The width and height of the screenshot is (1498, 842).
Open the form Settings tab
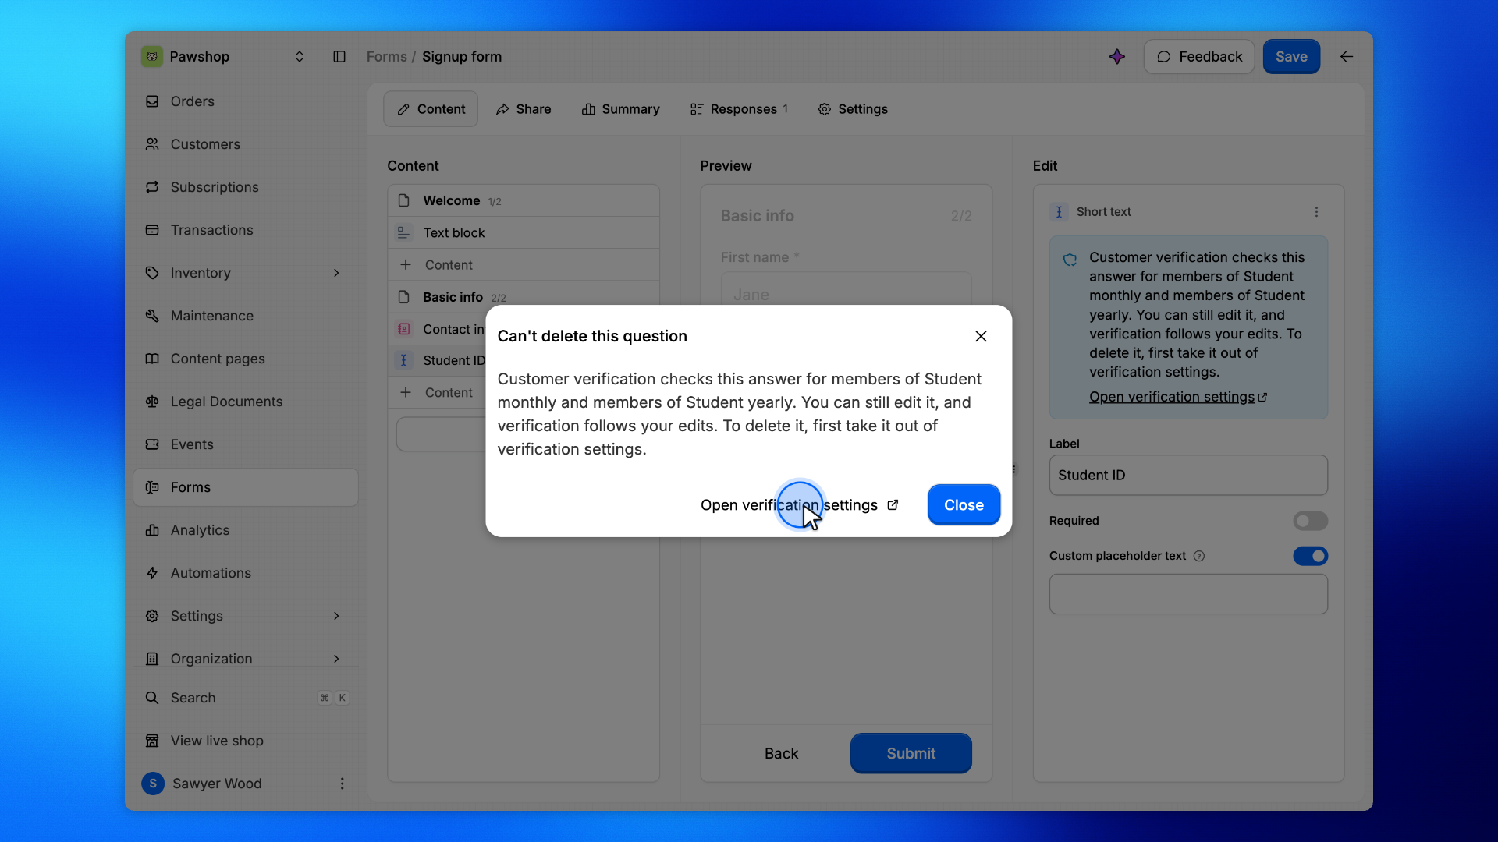(x=853, y=109)
